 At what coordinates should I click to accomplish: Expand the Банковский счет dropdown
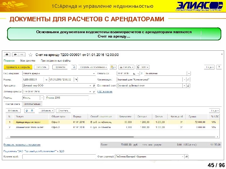pyautogui.click(x=184, y=86)
